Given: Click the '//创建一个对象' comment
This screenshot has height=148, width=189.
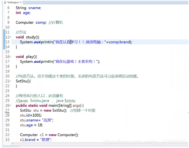Looking at the screenshot, I should [83, 111].
